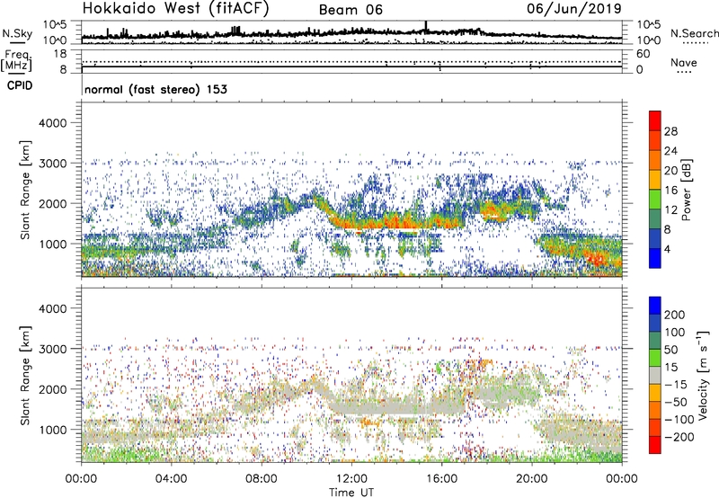719x498 pixels.
Task: Click the "-100" tick on Velocity colorbar
Action: (x=679, y=419)
